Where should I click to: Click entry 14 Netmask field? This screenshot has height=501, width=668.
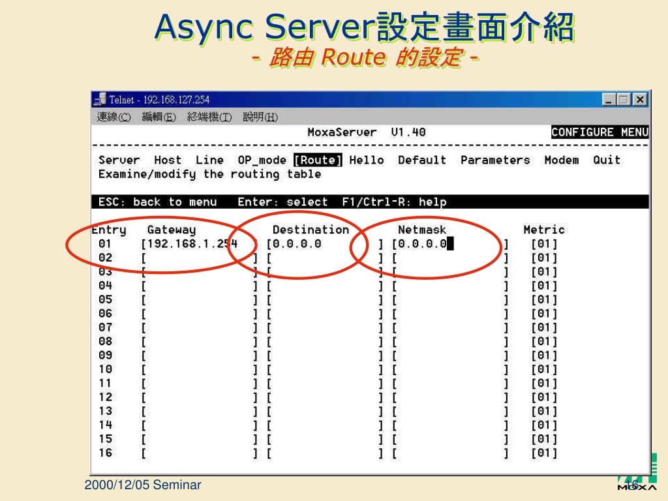pos(450,425)
